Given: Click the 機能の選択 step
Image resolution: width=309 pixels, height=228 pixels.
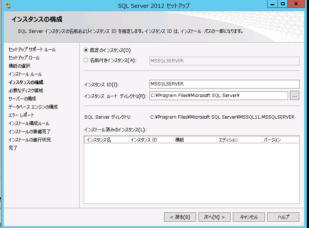Looking at the screenshot, I should pos(19,66).
